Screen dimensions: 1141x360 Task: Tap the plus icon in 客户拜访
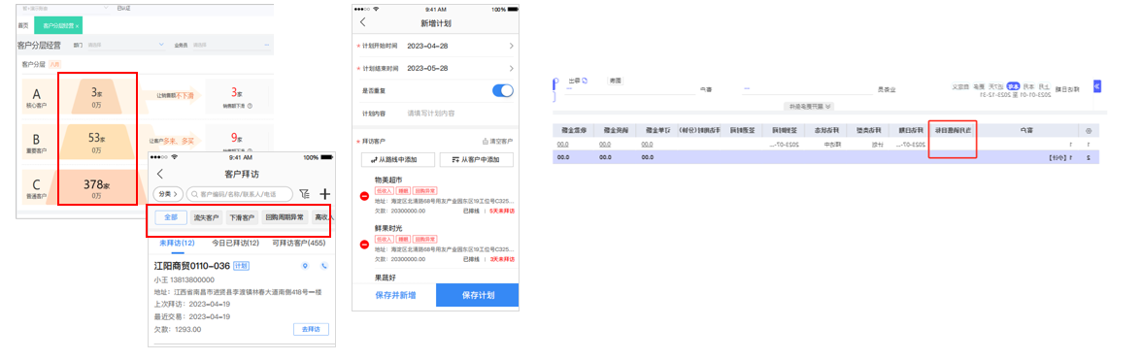pyautogui.click(x=325, y=193)
